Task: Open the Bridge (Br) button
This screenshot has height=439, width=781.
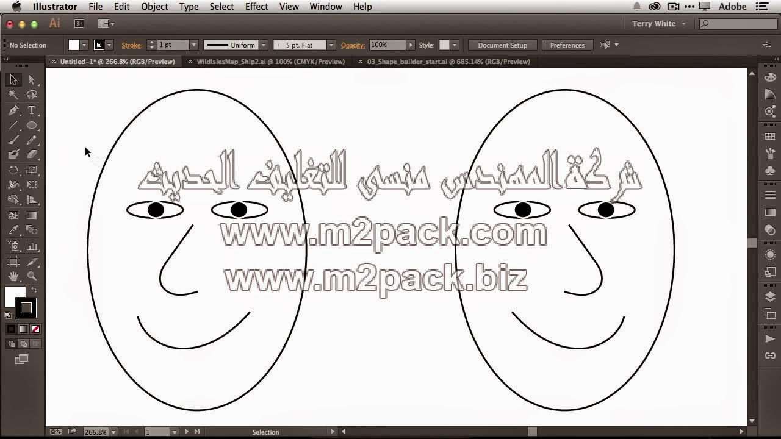Action: [x=79, y=23]
